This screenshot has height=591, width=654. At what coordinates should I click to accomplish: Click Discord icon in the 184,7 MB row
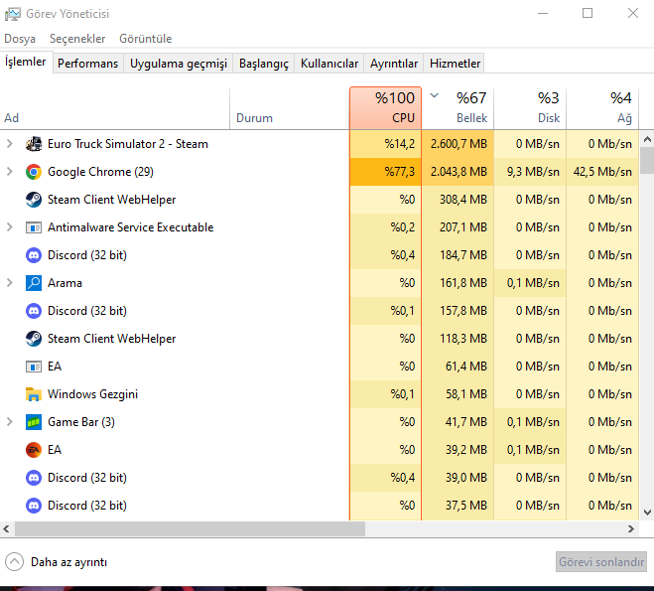click(x=34, y=255)
